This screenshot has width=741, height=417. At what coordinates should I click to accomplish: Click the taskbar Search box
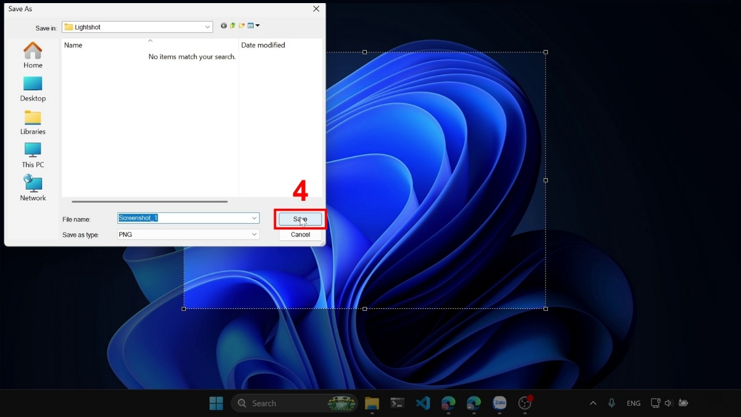click(x=295, y=403)
